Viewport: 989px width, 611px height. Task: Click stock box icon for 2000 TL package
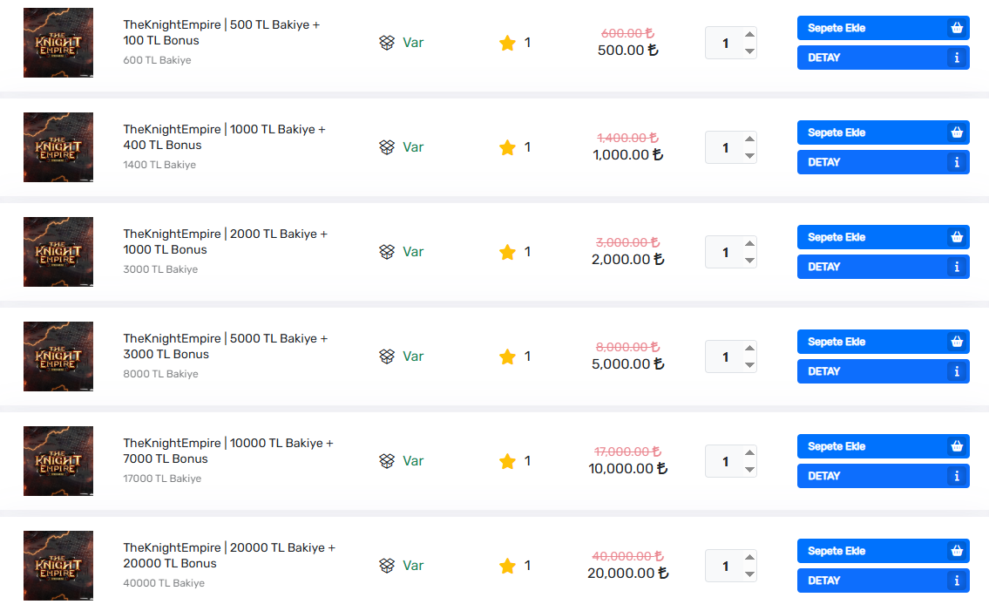(x=387, y=252)
